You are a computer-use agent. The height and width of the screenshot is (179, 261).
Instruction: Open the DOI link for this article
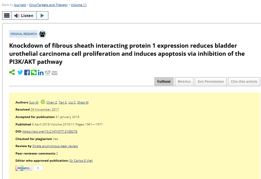click(x=50, y=132)
